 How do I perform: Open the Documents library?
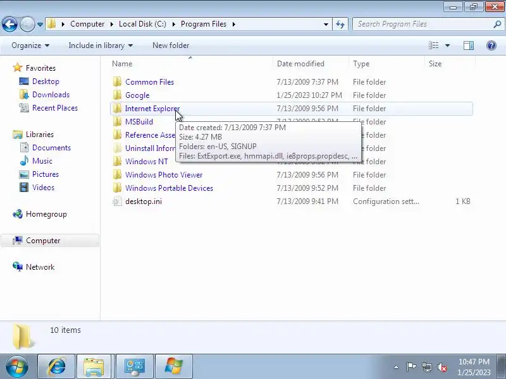point(51,148)
